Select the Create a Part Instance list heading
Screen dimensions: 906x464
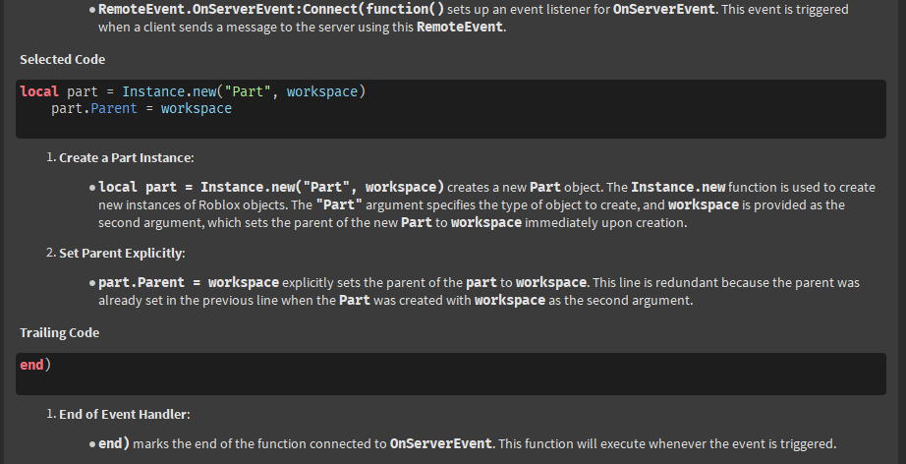(126, 157)
